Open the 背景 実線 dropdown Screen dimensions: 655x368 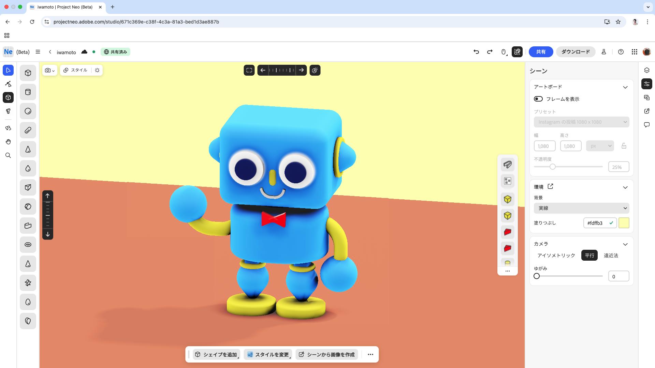click(581, 208)
